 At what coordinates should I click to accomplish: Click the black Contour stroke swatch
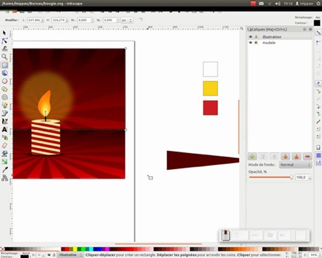(x=317, y=23)
